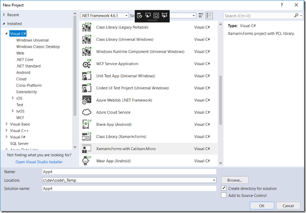Click the Azure Cloud Service cloud icon
This screenshot has width=306, height=213.
(x=86, y=112)
